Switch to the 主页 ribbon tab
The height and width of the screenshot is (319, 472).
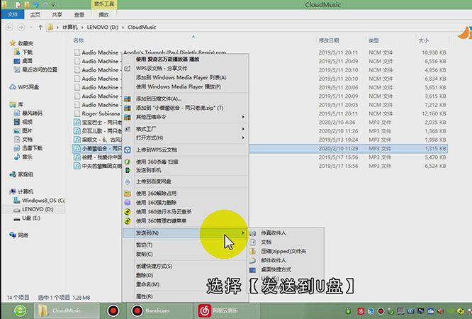point(35,14)
